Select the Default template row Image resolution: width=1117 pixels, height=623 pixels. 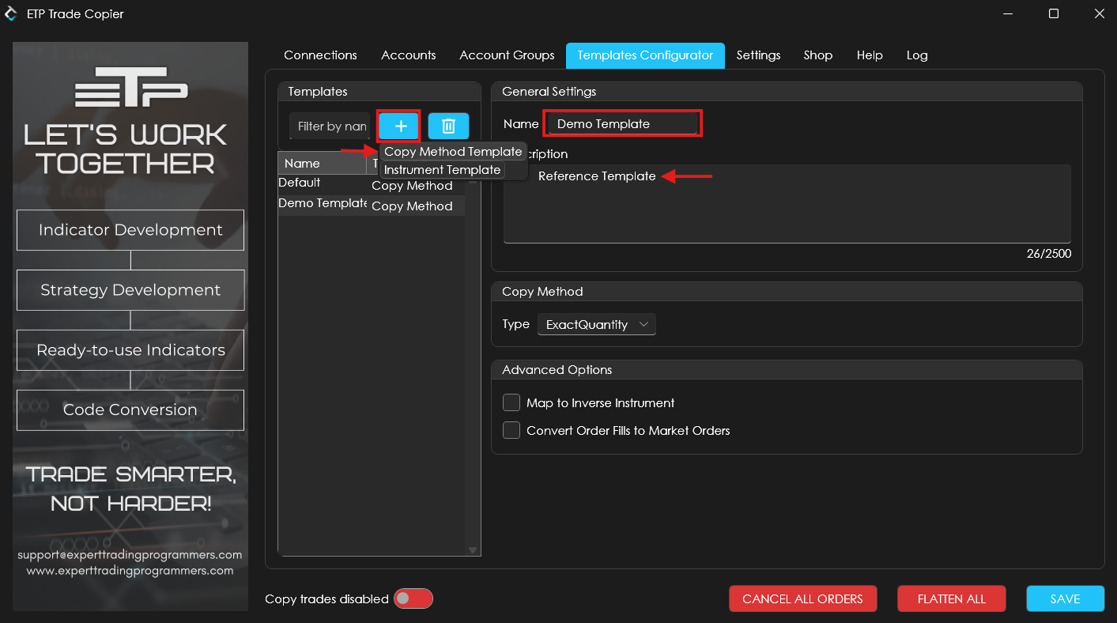pos(371,184)
